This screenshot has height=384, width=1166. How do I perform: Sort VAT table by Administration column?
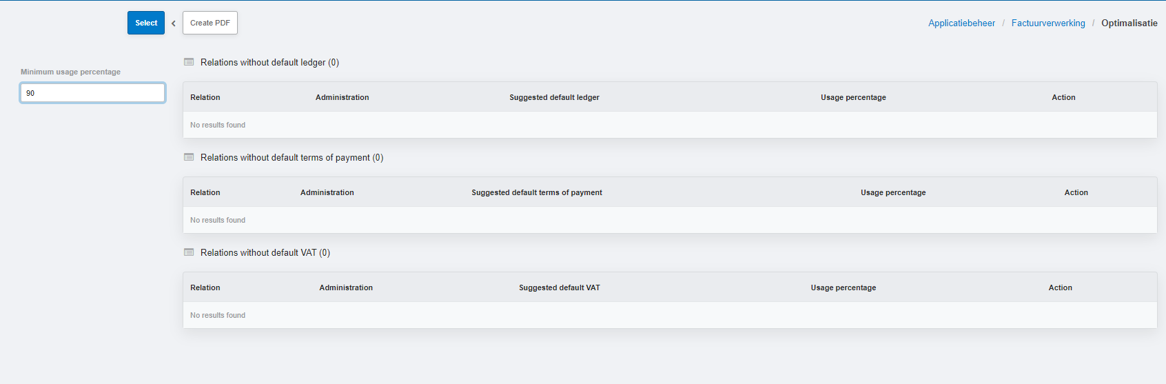[x=346, y=287]
